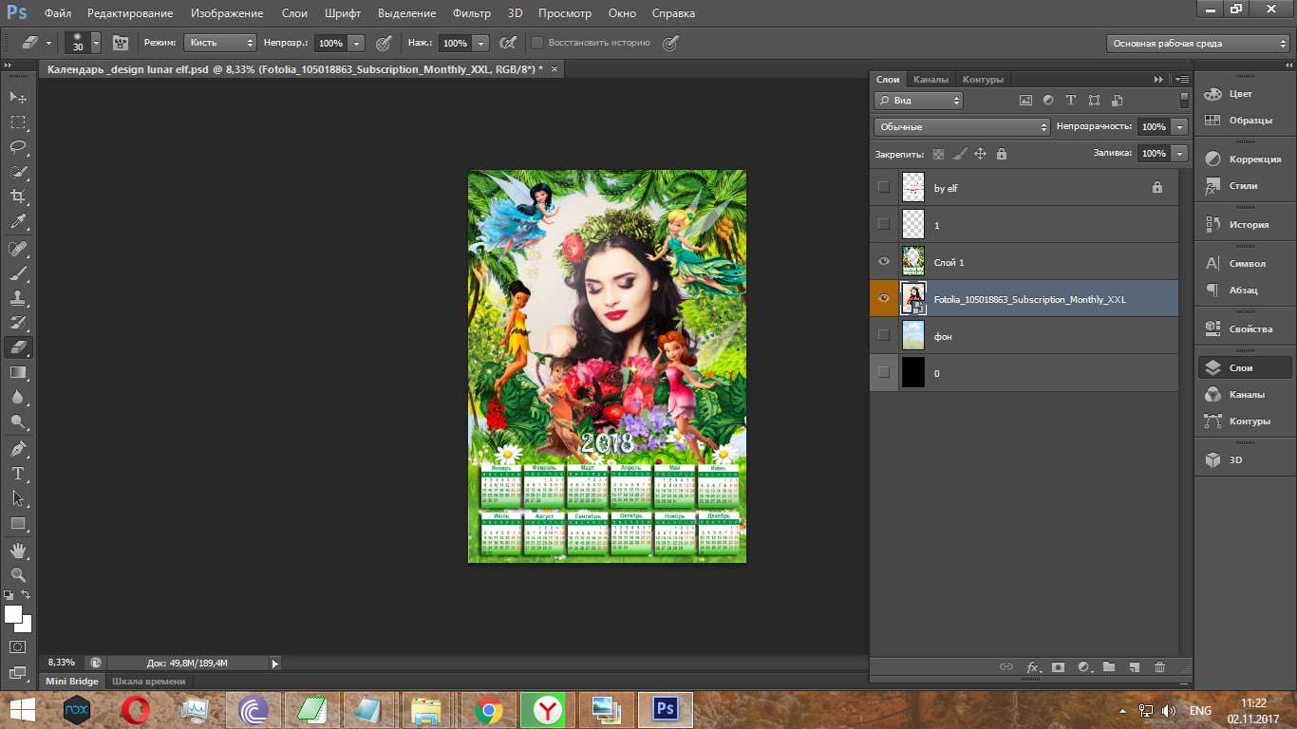Open the layer filter 'Вид' dropdown

(918, 100)
